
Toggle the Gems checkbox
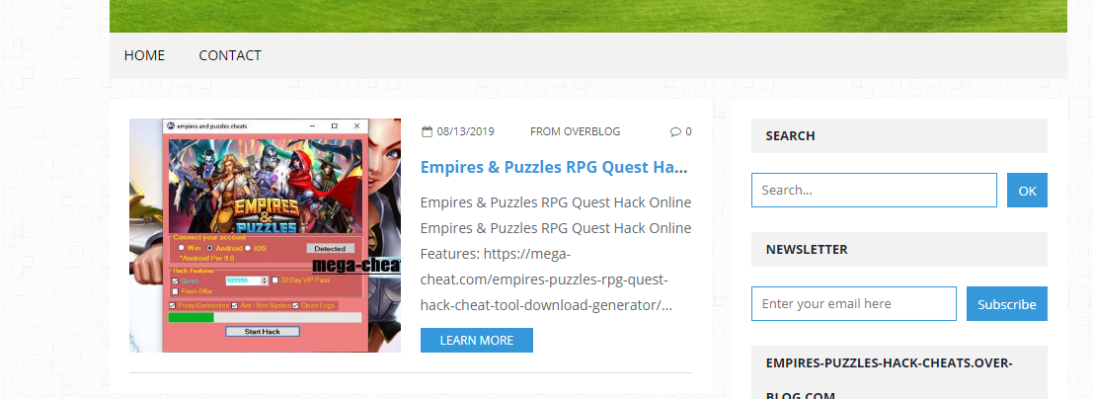175,280
